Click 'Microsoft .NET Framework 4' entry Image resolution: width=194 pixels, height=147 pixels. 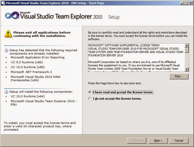[31, 72]
